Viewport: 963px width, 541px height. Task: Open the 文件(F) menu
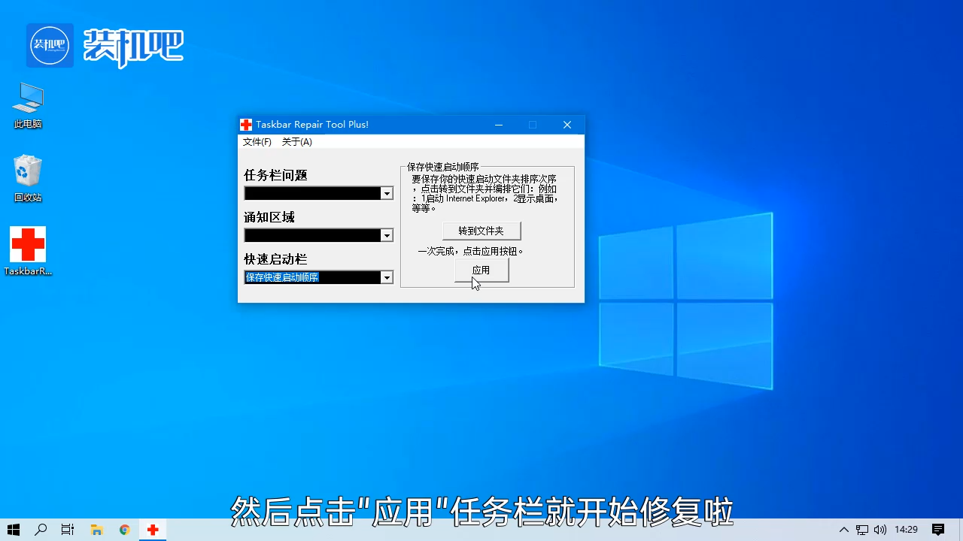(257, 141)
